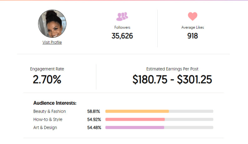Viewport: 248px width, 144px height.
Task: Click the 2.70% engagement rate value
Action: [x=47, y=79]
